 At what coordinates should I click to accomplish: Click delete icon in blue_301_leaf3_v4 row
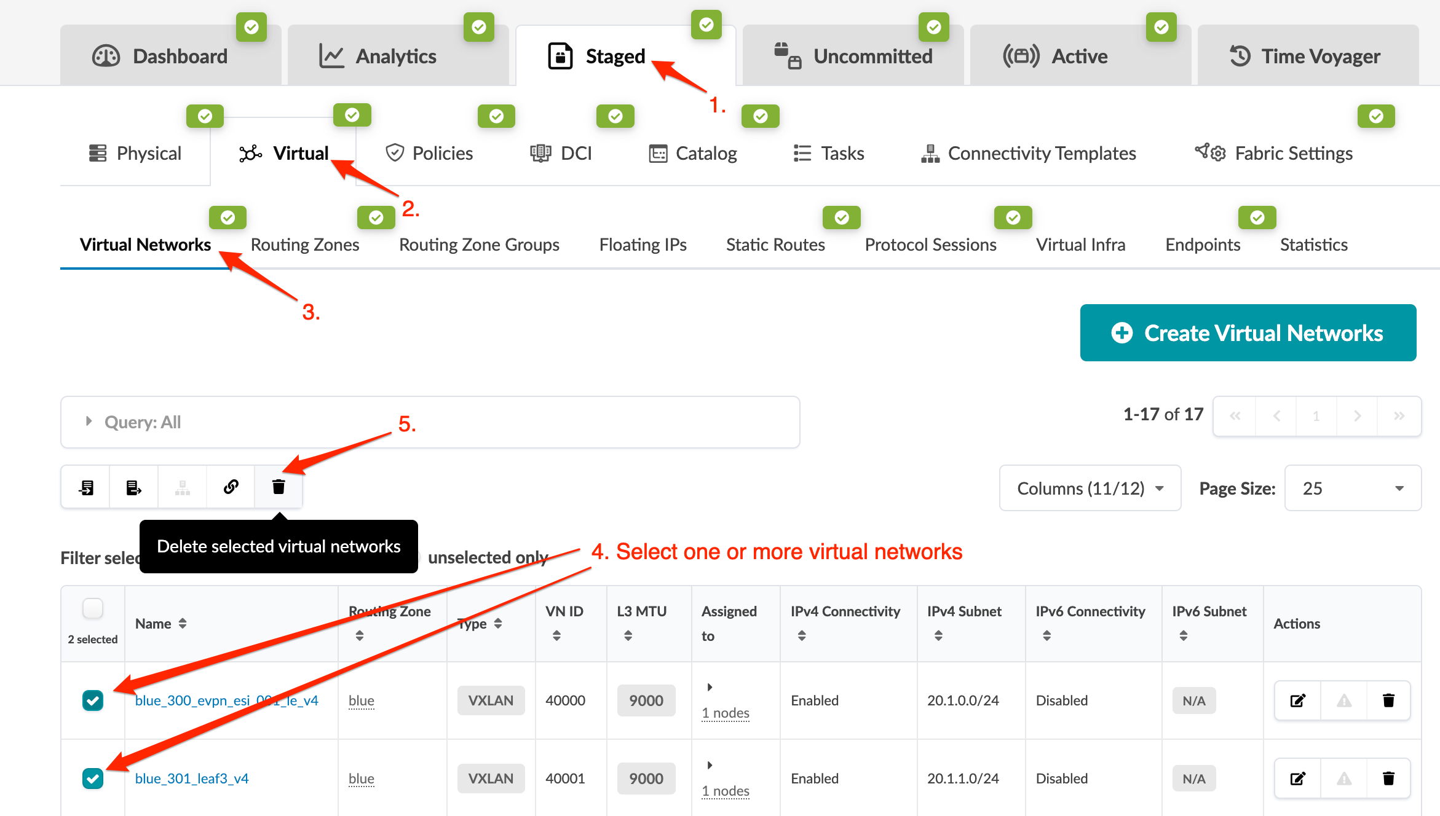click(x=1388, y=779)
